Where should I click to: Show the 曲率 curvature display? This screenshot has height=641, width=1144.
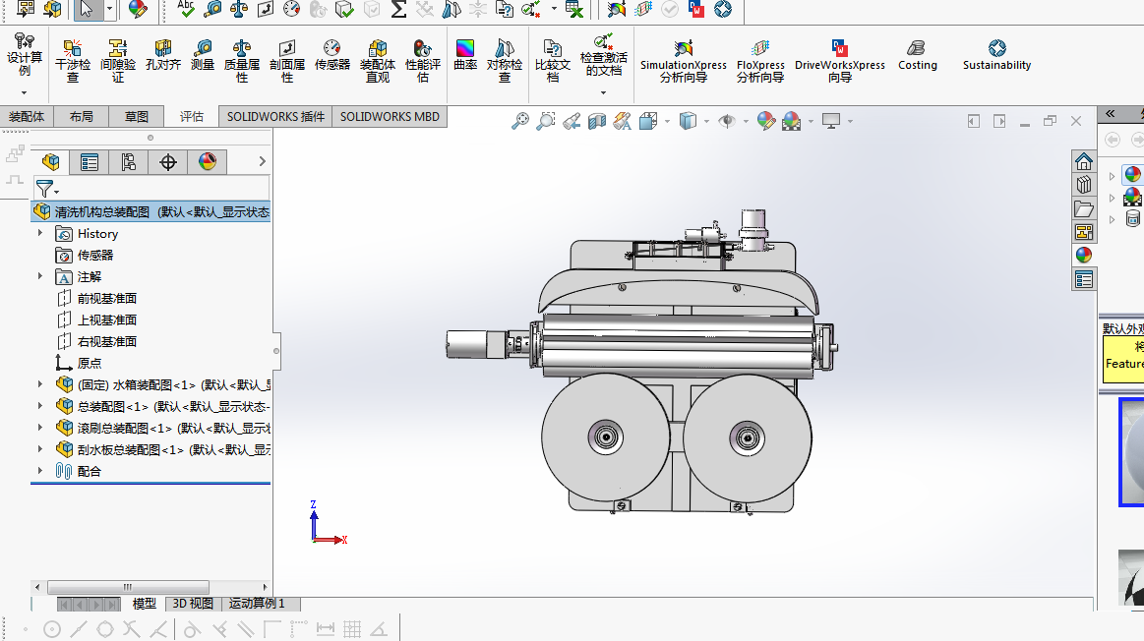tap(464, 55)
